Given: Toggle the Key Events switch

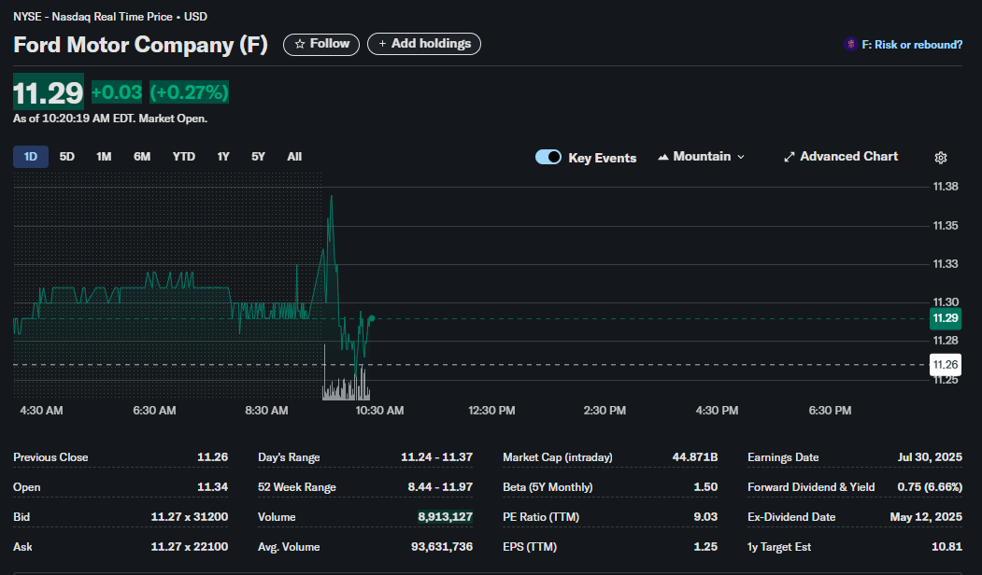Looking at the screenshot, I should pyautogui.click(x=548, y=157).
